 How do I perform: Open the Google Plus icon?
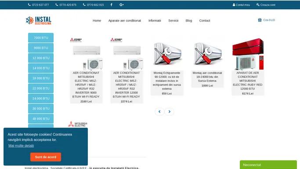[x=122, y=5]
